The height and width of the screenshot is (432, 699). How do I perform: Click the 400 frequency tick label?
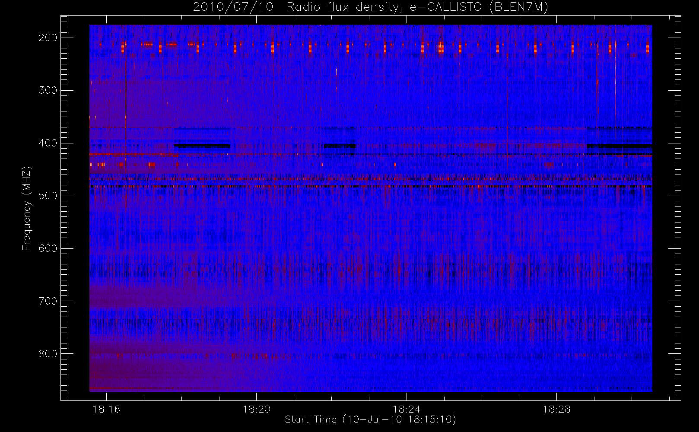tap(48, 143)
